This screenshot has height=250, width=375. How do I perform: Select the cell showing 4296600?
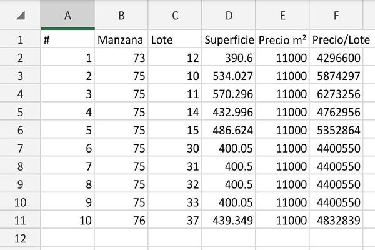point(342,58)
